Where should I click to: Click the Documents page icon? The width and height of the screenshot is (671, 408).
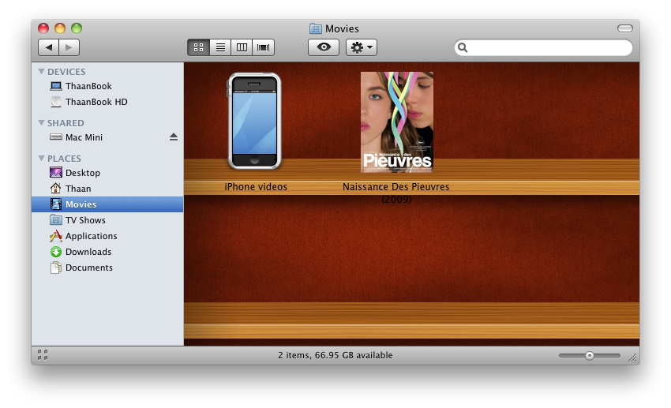[x=56, y=268]
